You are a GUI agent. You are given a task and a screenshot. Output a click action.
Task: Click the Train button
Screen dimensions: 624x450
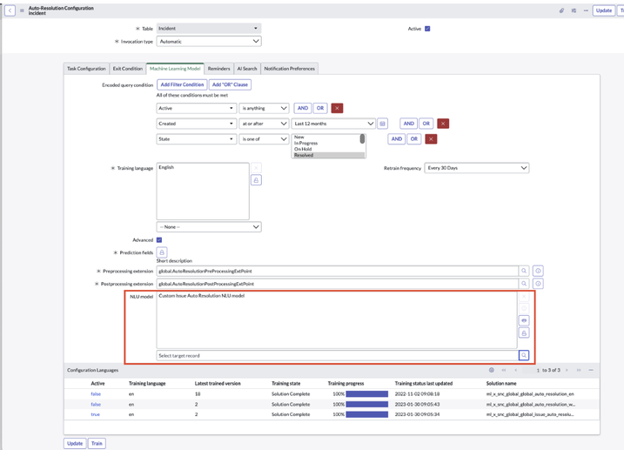pyautogui.click(x=97, y=443)
